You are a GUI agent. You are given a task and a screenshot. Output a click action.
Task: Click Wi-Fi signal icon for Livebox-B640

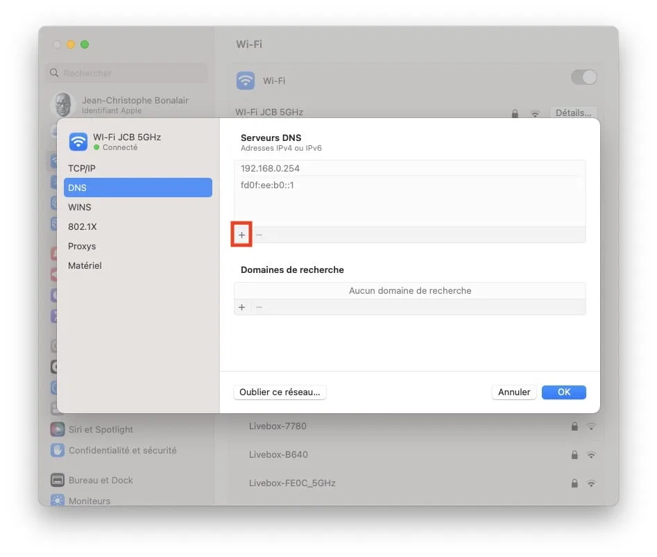(591, 455)
